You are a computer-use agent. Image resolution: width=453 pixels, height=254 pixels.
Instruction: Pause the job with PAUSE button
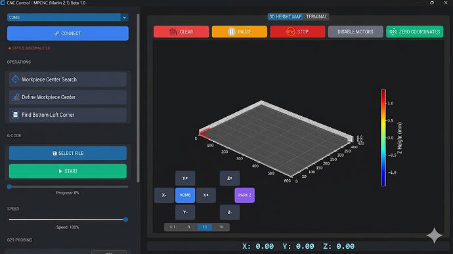pyautogui.click(x=240, y=32)
